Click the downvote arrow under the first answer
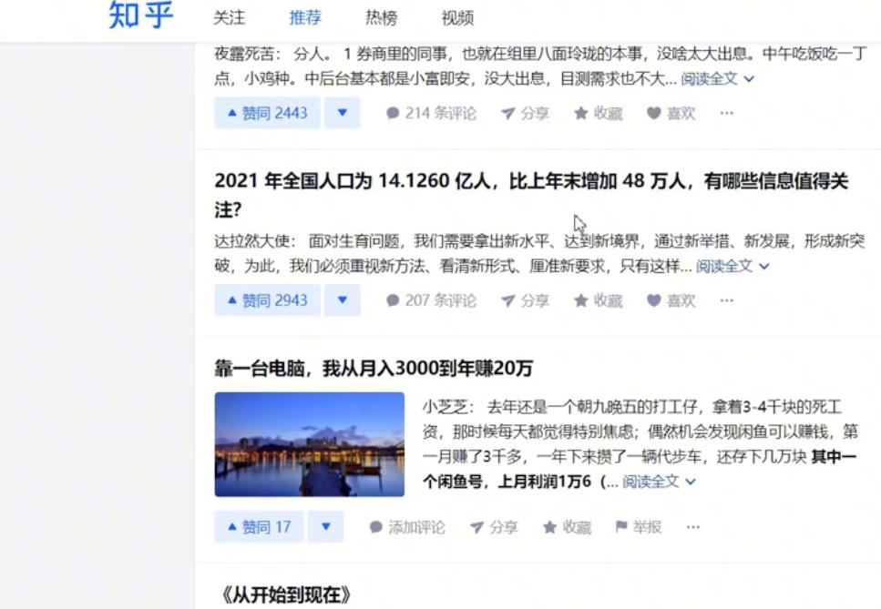Screen dimensions: 881x609 coord(342,113)
